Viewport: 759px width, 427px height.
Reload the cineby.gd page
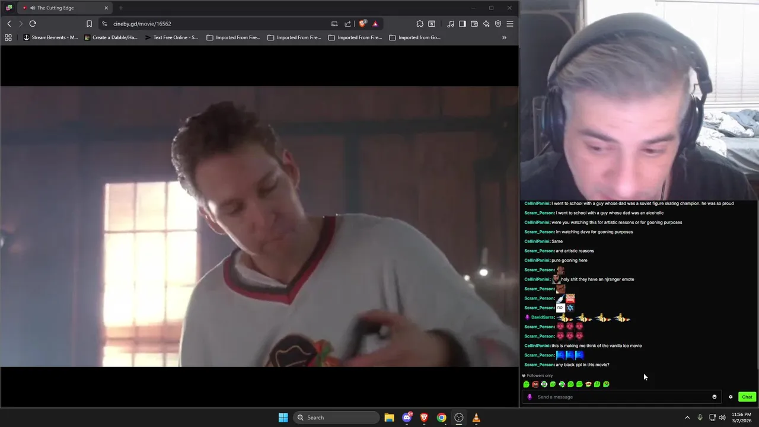tap(33, 24)
